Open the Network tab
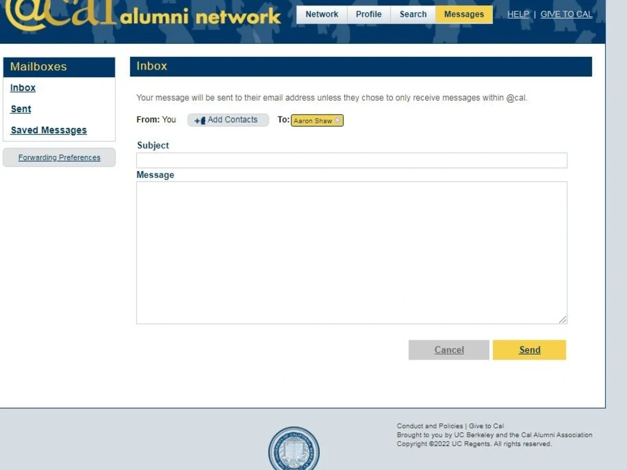This screenshot has width=627, height=470. [x=322, y=14]
